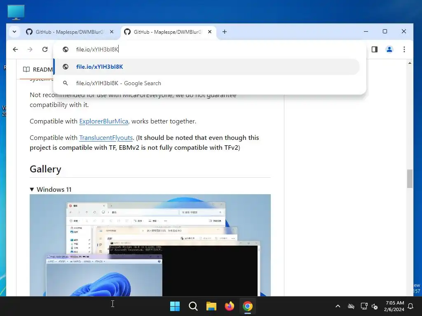Image resolution: width=422 pixels, height=316 pixels.
Task: Click the muted volume tray icon
Action: [x=375, y=306]
